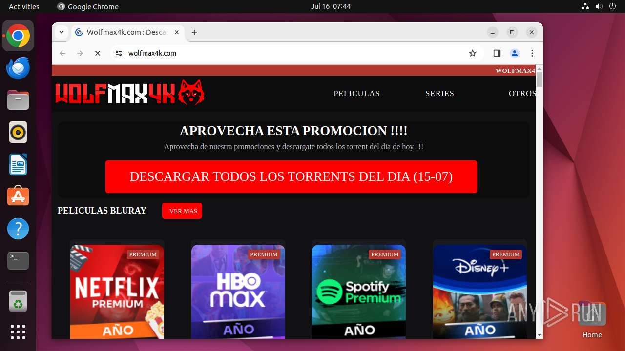Open the network status icon in top bar
The width and height of the screenshot is (625, 351).
pos(585,6)
